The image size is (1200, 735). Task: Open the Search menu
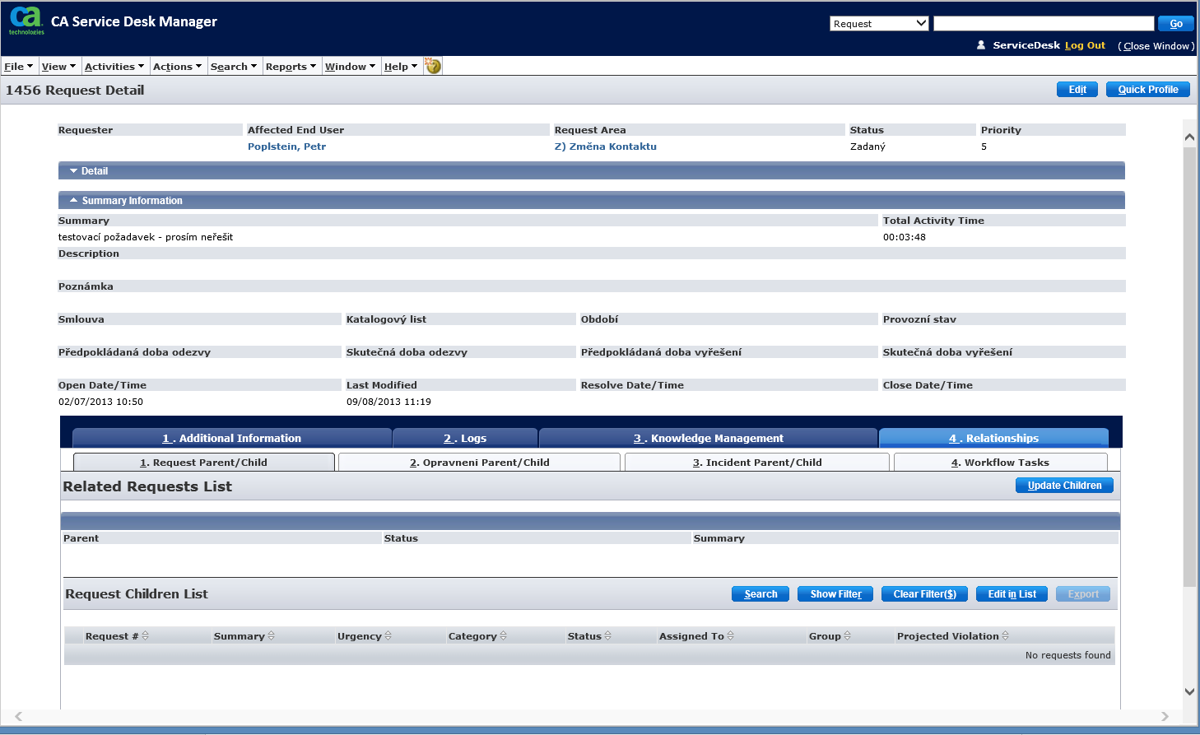click(234, 67)
